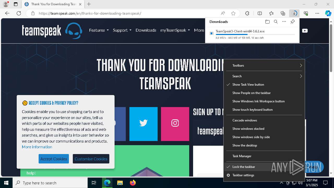The width and height of the screenshot is (334, 188).
Task: Toggle Lock the taskbar option
Action: coord(264,167)
